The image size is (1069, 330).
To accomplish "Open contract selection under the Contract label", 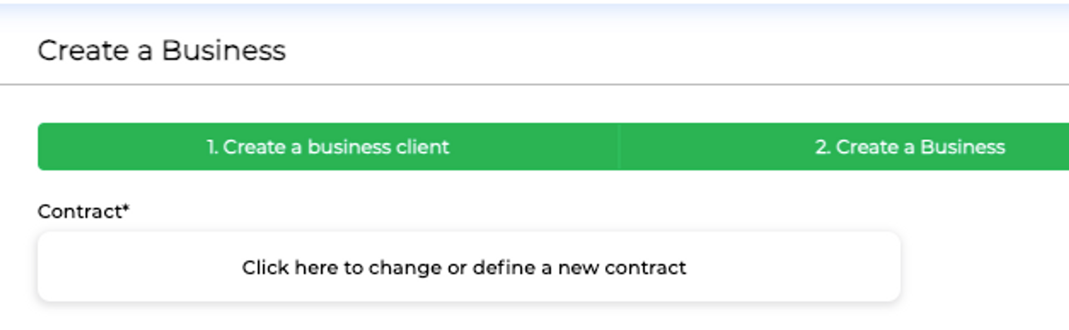I will (x=468, y=267).
